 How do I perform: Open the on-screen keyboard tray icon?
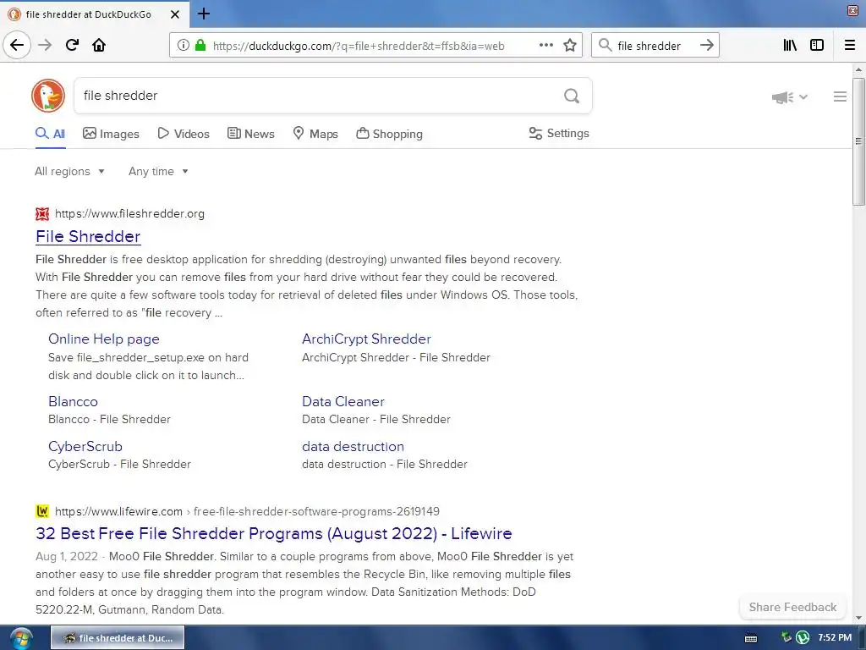click(751, 638)
